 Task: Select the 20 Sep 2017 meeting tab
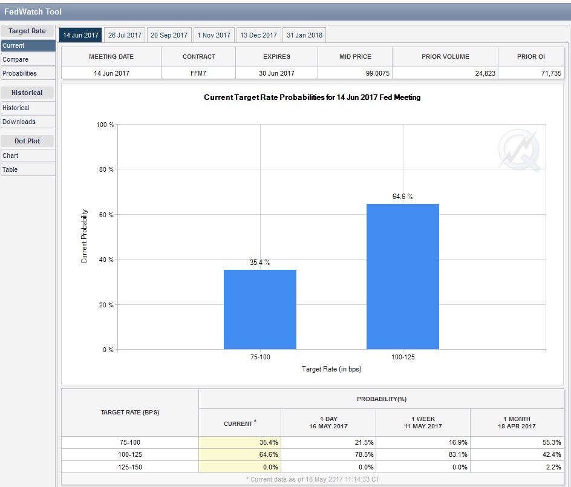tap(169, 35)
